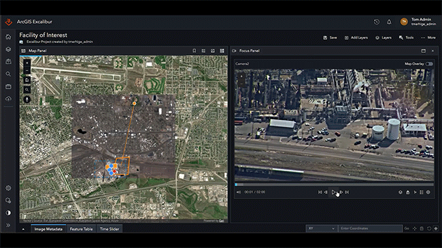Open the settings gear in left sidebar
The width and height of the screenshot is (442, 248).
point(8,188)
